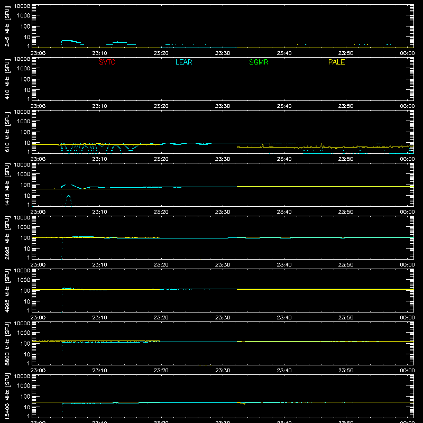Select the 410 MHz [SFU] axis title
Image resolution: width=423 pixels, height=423 pixels.
pos(7,79)
